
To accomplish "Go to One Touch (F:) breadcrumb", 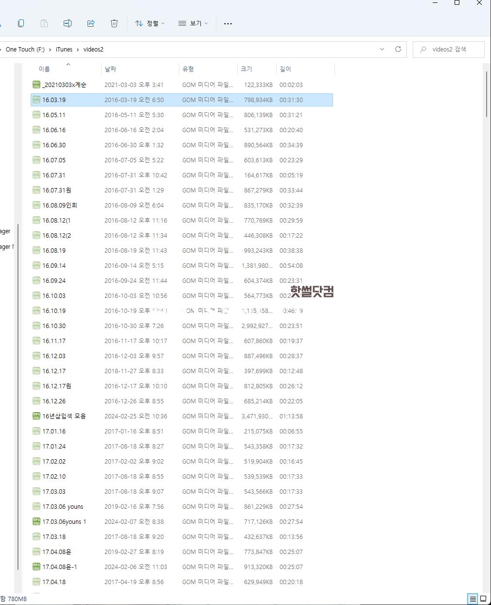I will 25,49.
